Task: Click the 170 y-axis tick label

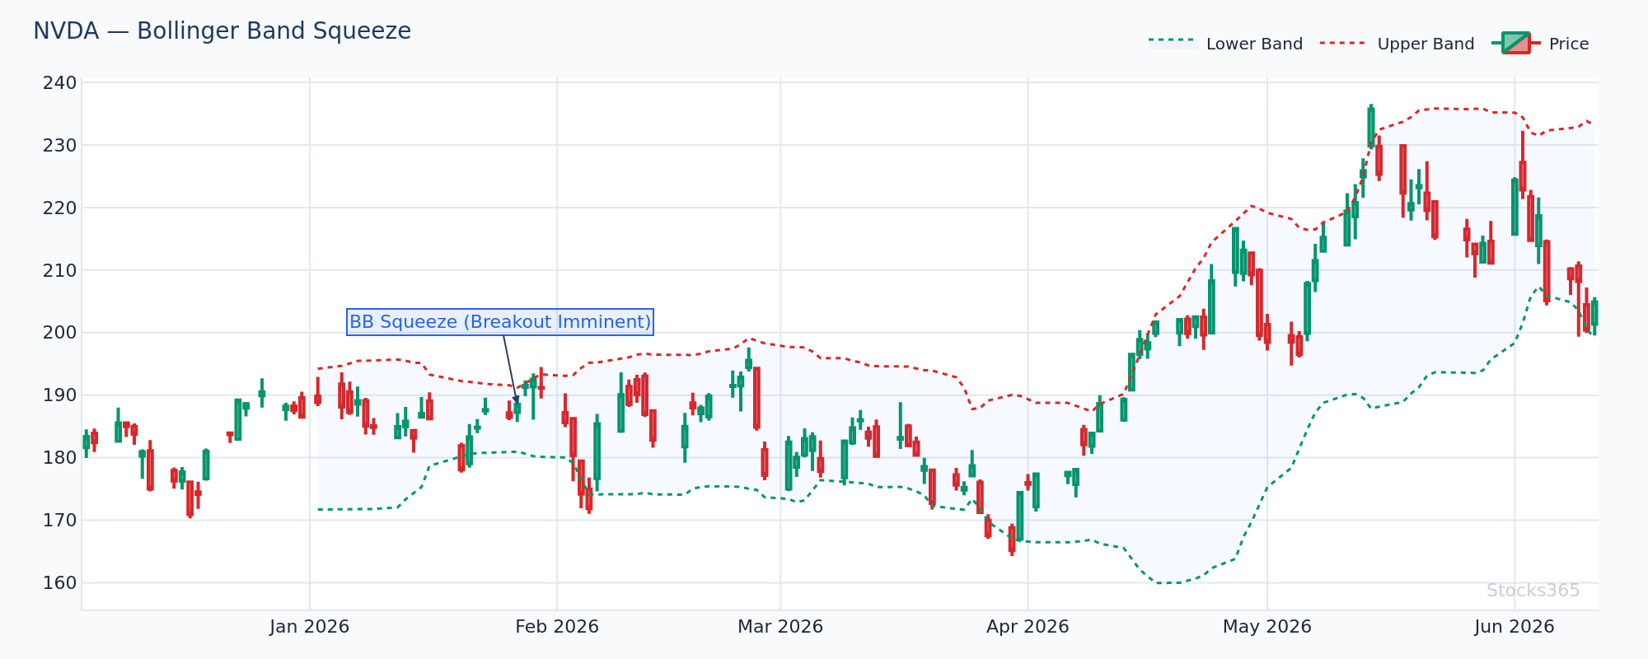Action: tap(60, 521)
